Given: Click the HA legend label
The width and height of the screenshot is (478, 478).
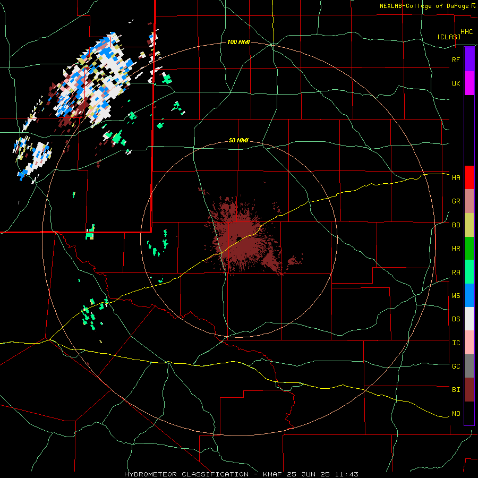Looking at the screenshot, I should (x=456, y=178).
